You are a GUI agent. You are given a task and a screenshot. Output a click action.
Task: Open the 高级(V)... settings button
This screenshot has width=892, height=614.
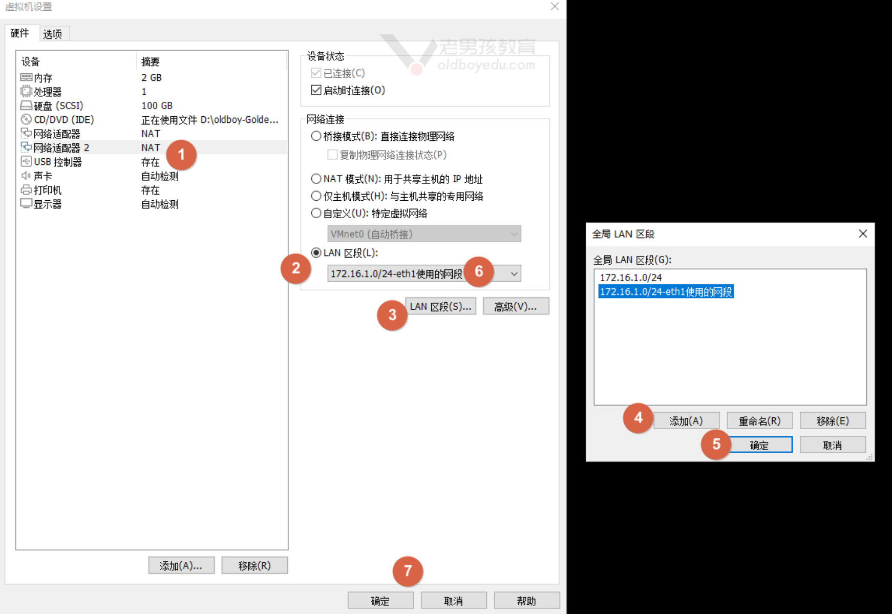(x=516, y=306)
